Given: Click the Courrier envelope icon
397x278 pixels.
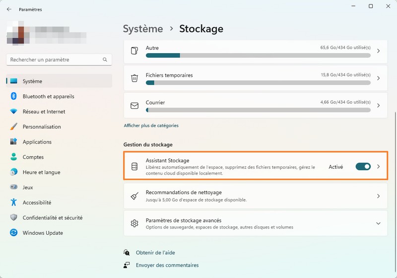Looking at the screenshot, I should (134, 106).
